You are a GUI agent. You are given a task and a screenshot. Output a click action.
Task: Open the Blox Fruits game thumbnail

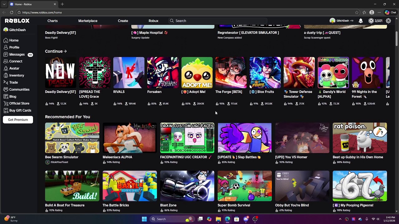click(265, 72)
